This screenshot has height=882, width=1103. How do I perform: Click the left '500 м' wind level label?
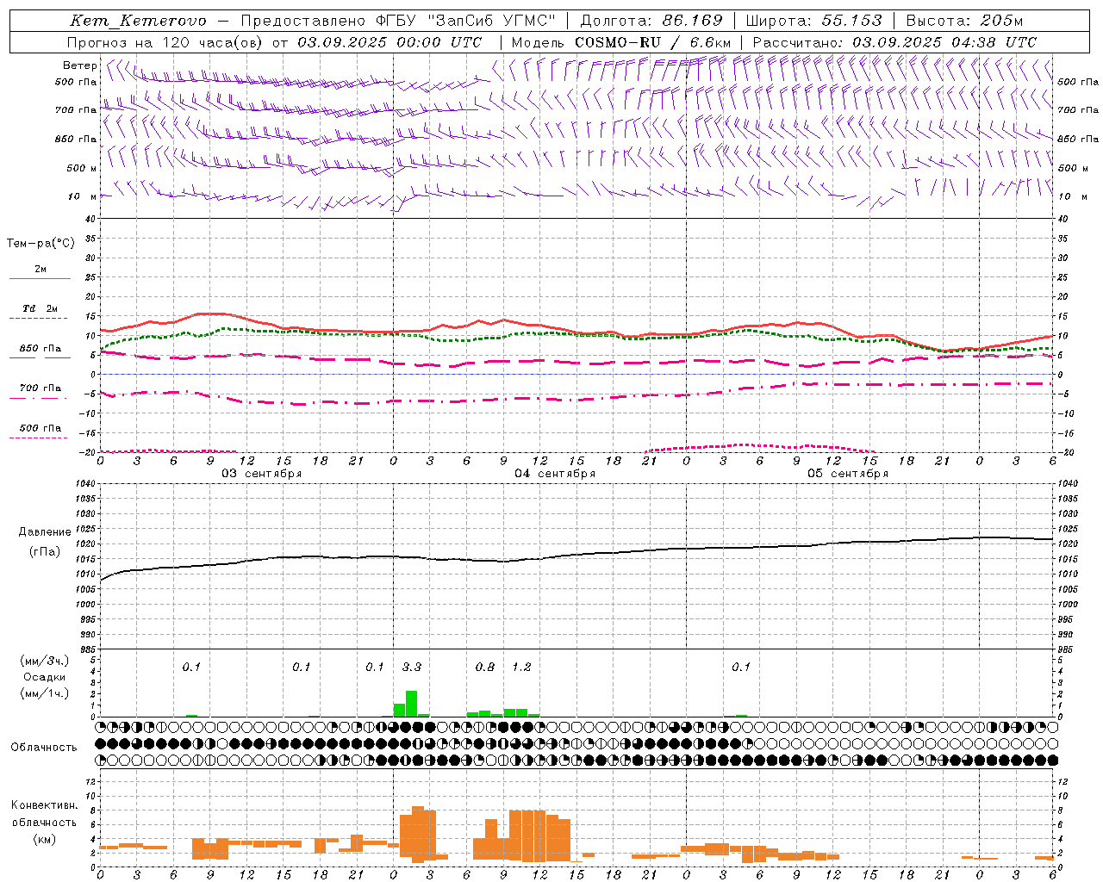pyautogui.click(x=82, y=168)
